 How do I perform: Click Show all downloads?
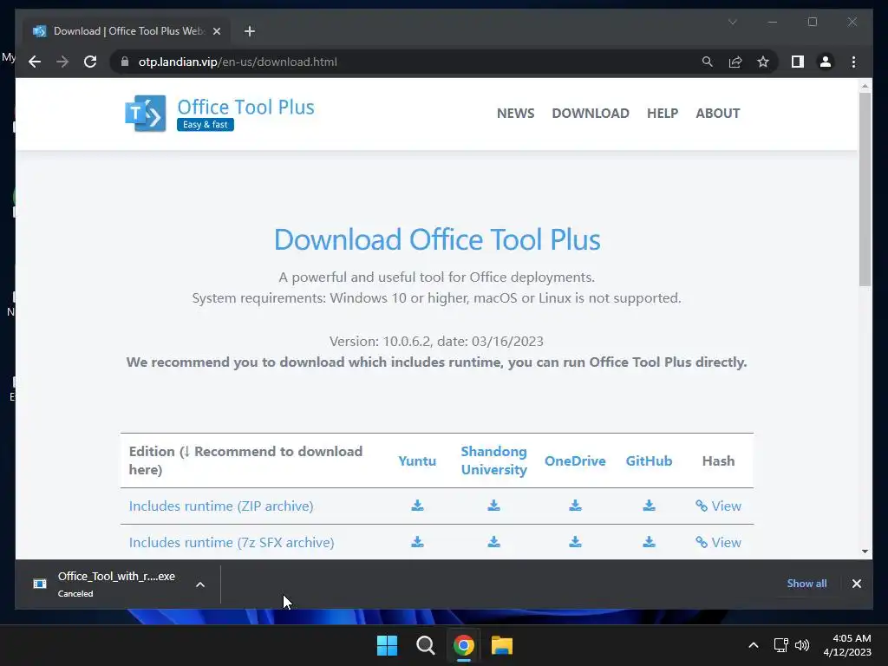(806, 584)
